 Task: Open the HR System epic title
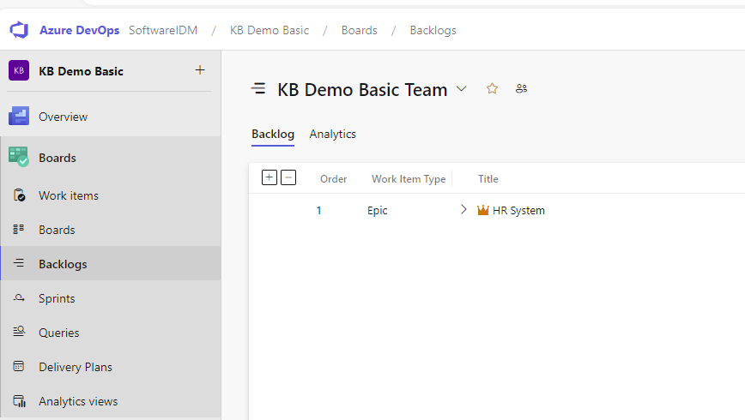[518, 210]
